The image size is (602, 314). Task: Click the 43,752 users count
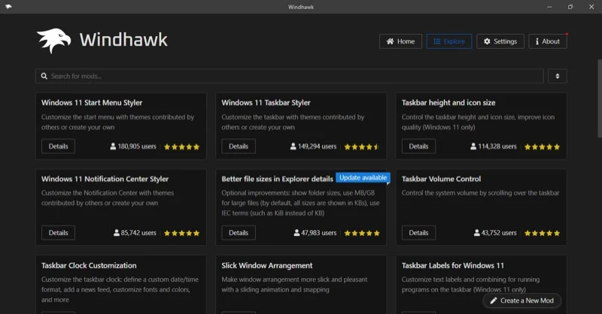click(499, 233)
